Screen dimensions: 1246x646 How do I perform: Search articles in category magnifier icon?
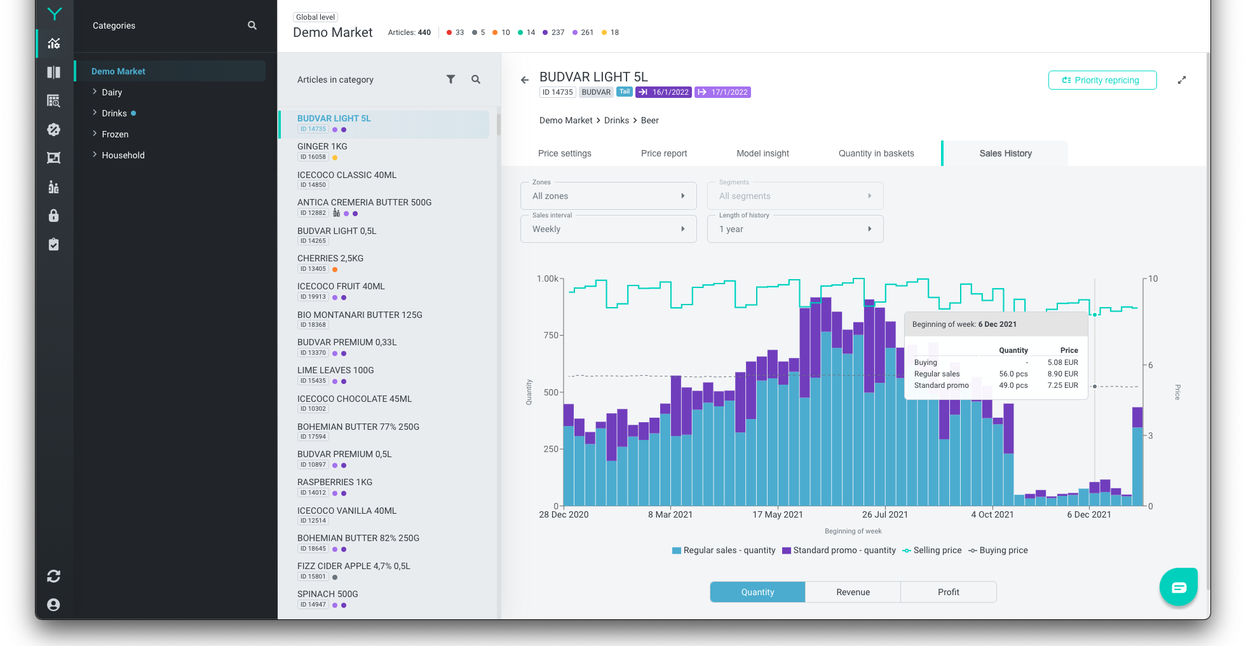coord(476,79)
